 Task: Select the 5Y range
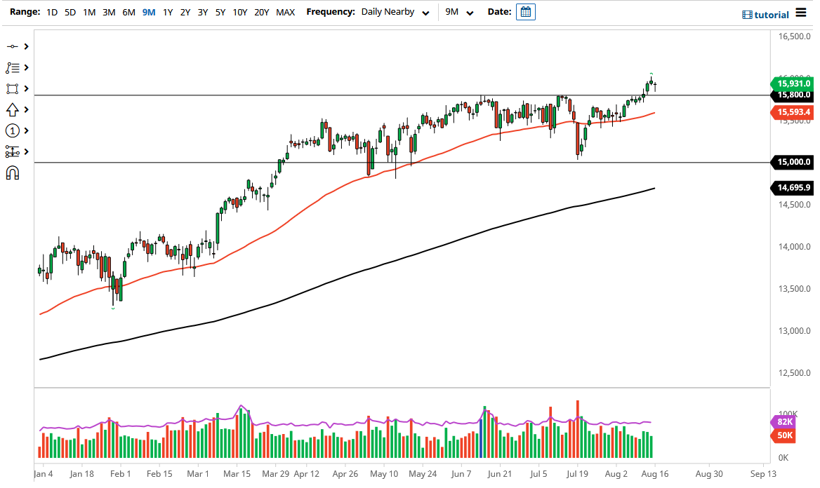coord(220,12)
